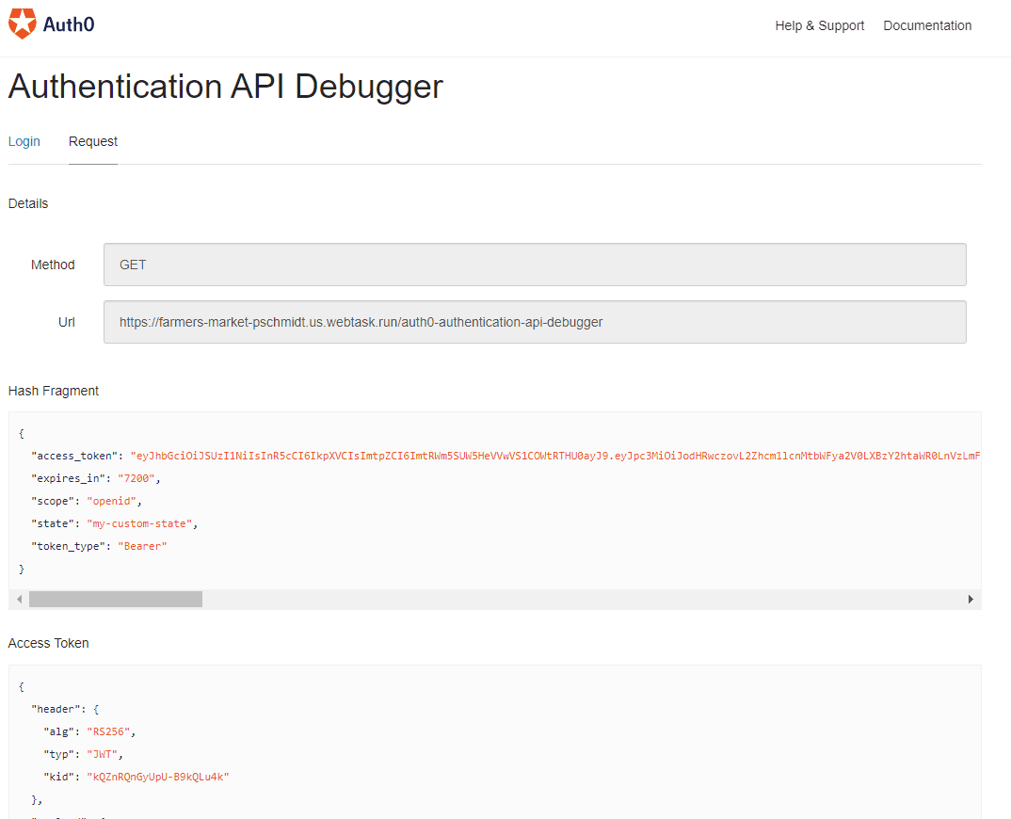
Task: Open the Help & Support link
Action: (819, 25)
